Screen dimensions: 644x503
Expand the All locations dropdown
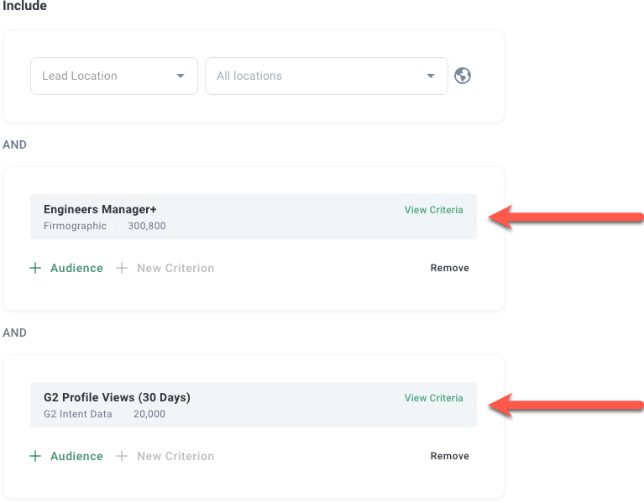(x=326, y=76)
